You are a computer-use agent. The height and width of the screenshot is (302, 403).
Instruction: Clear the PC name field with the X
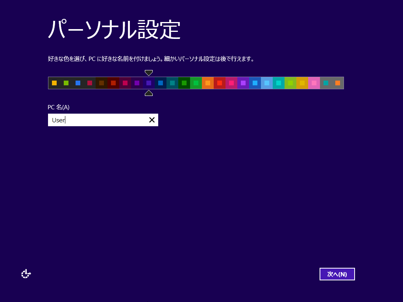tap(152, 120)
